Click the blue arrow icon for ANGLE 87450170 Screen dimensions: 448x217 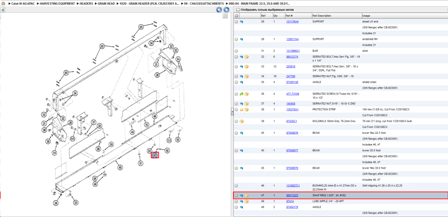click(x=241, y=207)
